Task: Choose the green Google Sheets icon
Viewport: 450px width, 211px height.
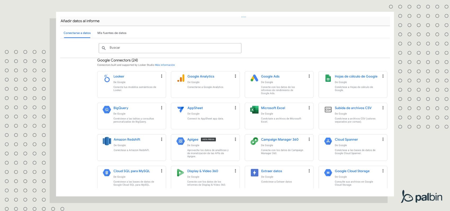Action: tap(328, 78)
